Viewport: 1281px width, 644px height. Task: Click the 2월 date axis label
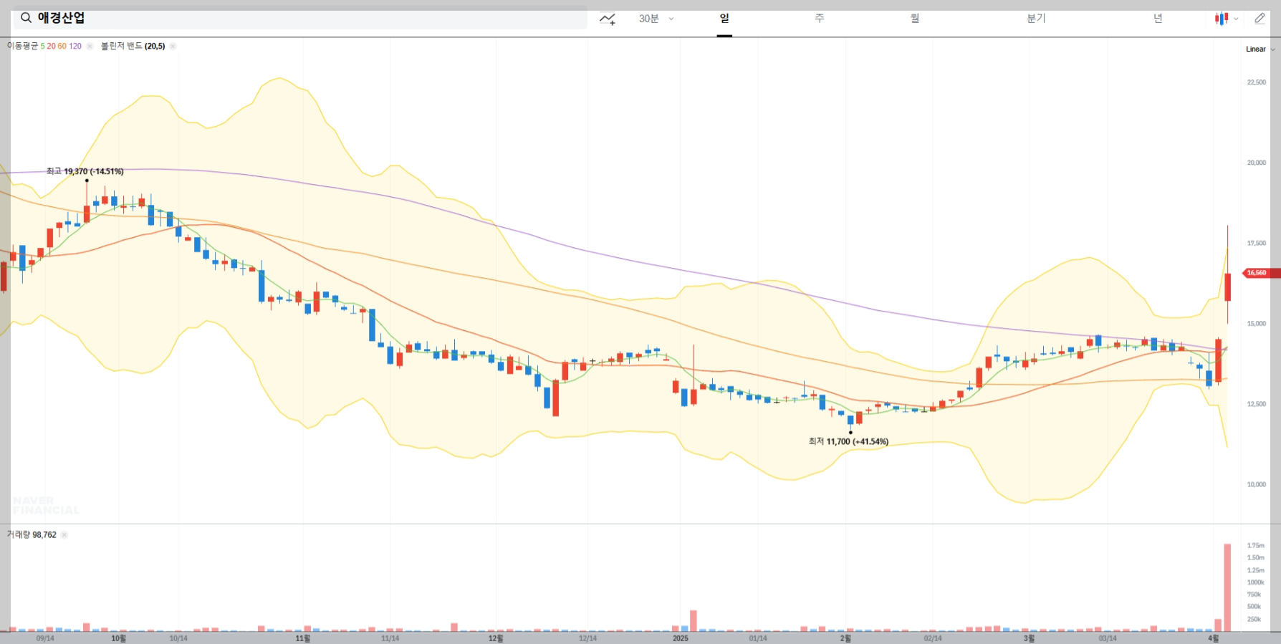[845, 638]
